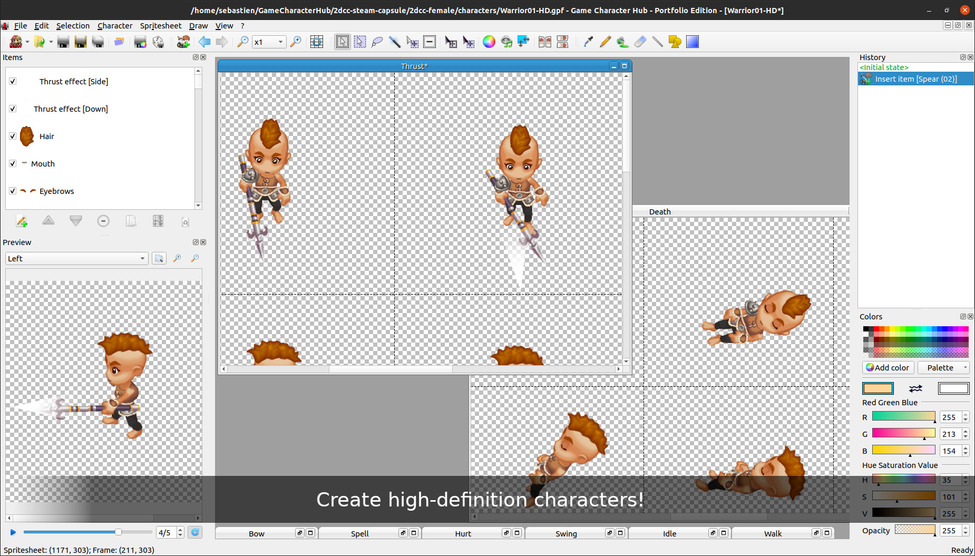
Task: Toggle the grid overlay icon
Action: [316, 42]
